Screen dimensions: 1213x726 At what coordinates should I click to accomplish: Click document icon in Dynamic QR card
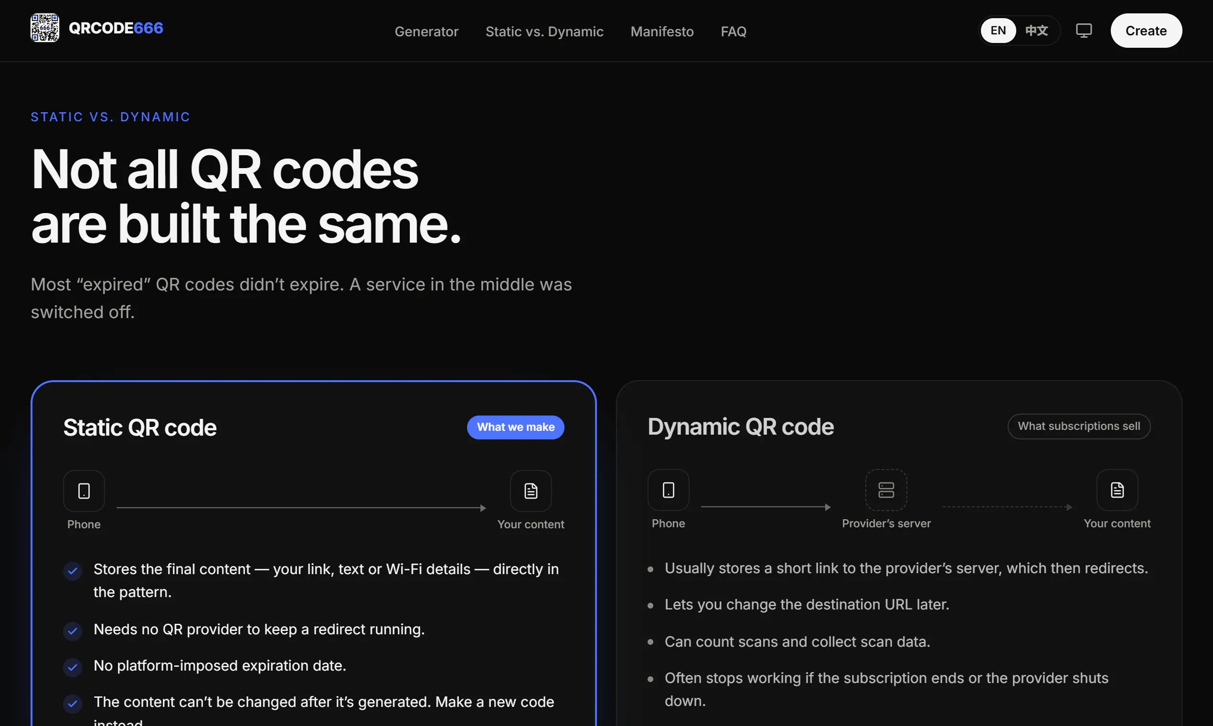coord(1117,490)
